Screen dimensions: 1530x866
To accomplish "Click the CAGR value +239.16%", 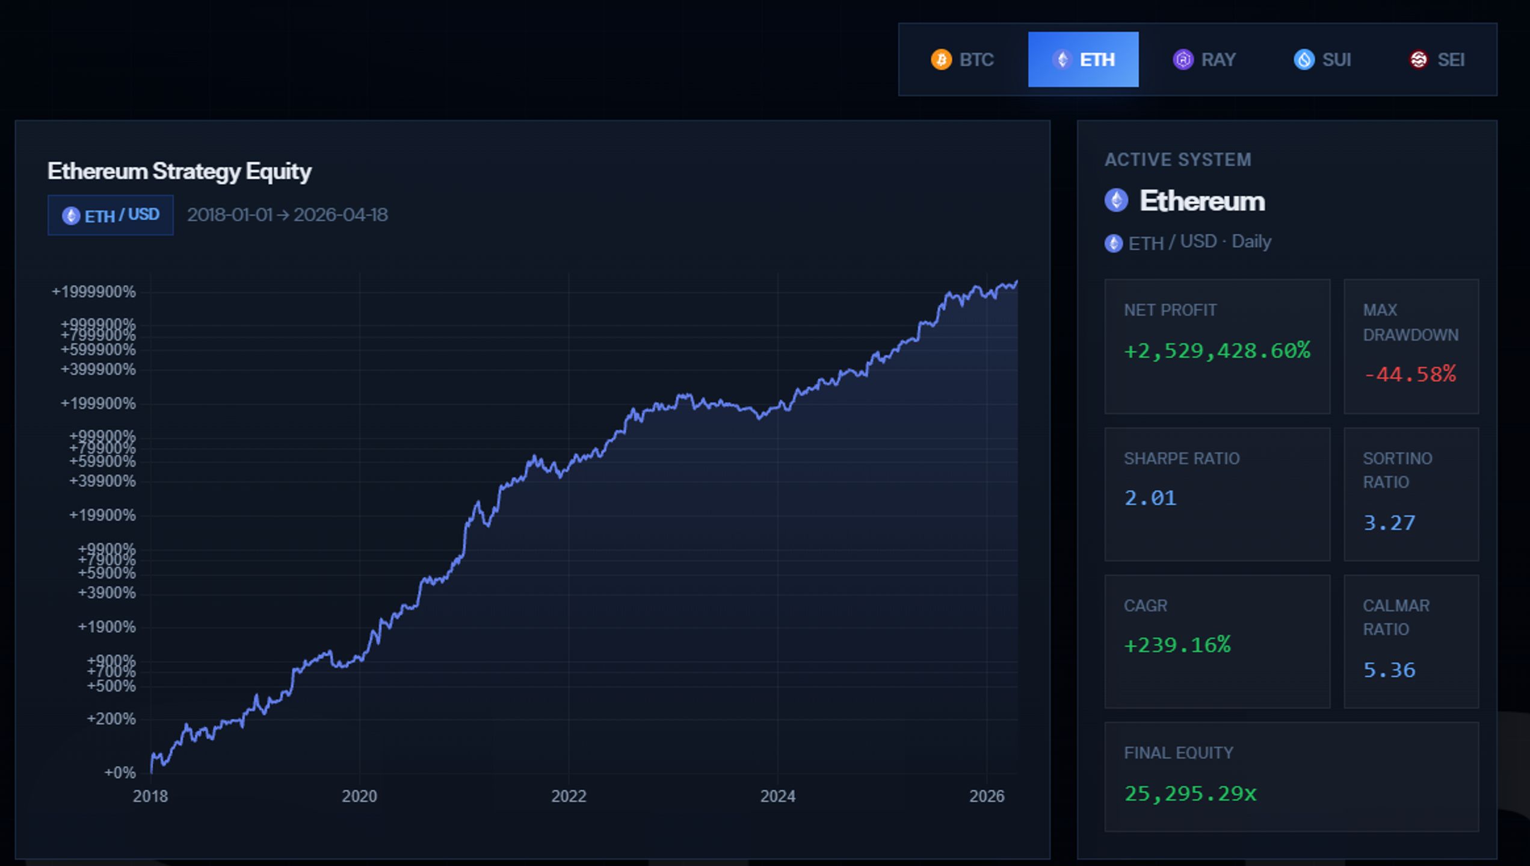I will [x=1177, y=645].
